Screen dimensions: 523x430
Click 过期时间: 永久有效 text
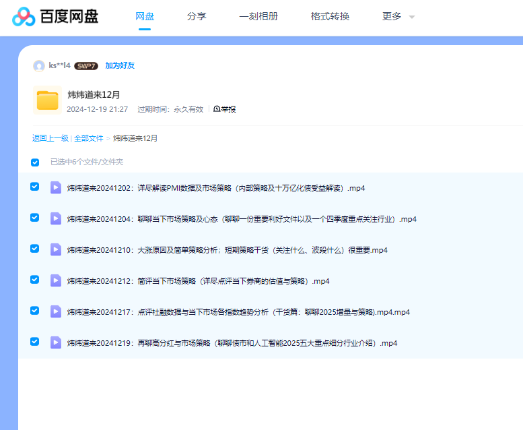[x=170, y=109]
